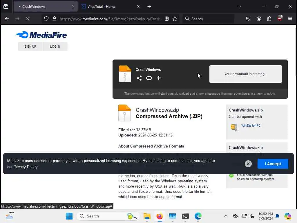Click the taskbar Search box
The width and height of the screenshot is (297, 223).
[x=108, y=216]
